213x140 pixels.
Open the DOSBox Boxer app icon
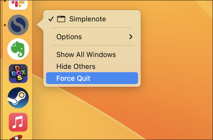pyautogui.click(x=18, y=74)
